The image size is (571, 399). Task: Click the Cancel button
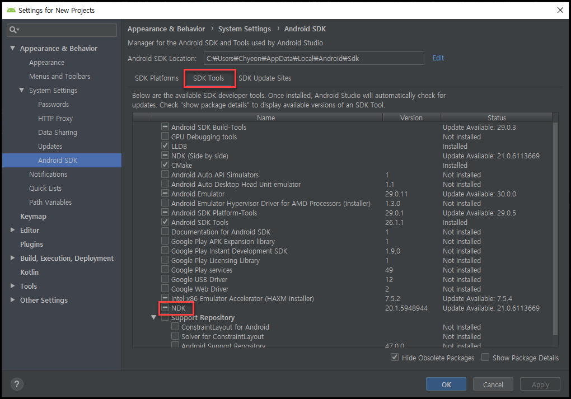click(x=493, y=384)
